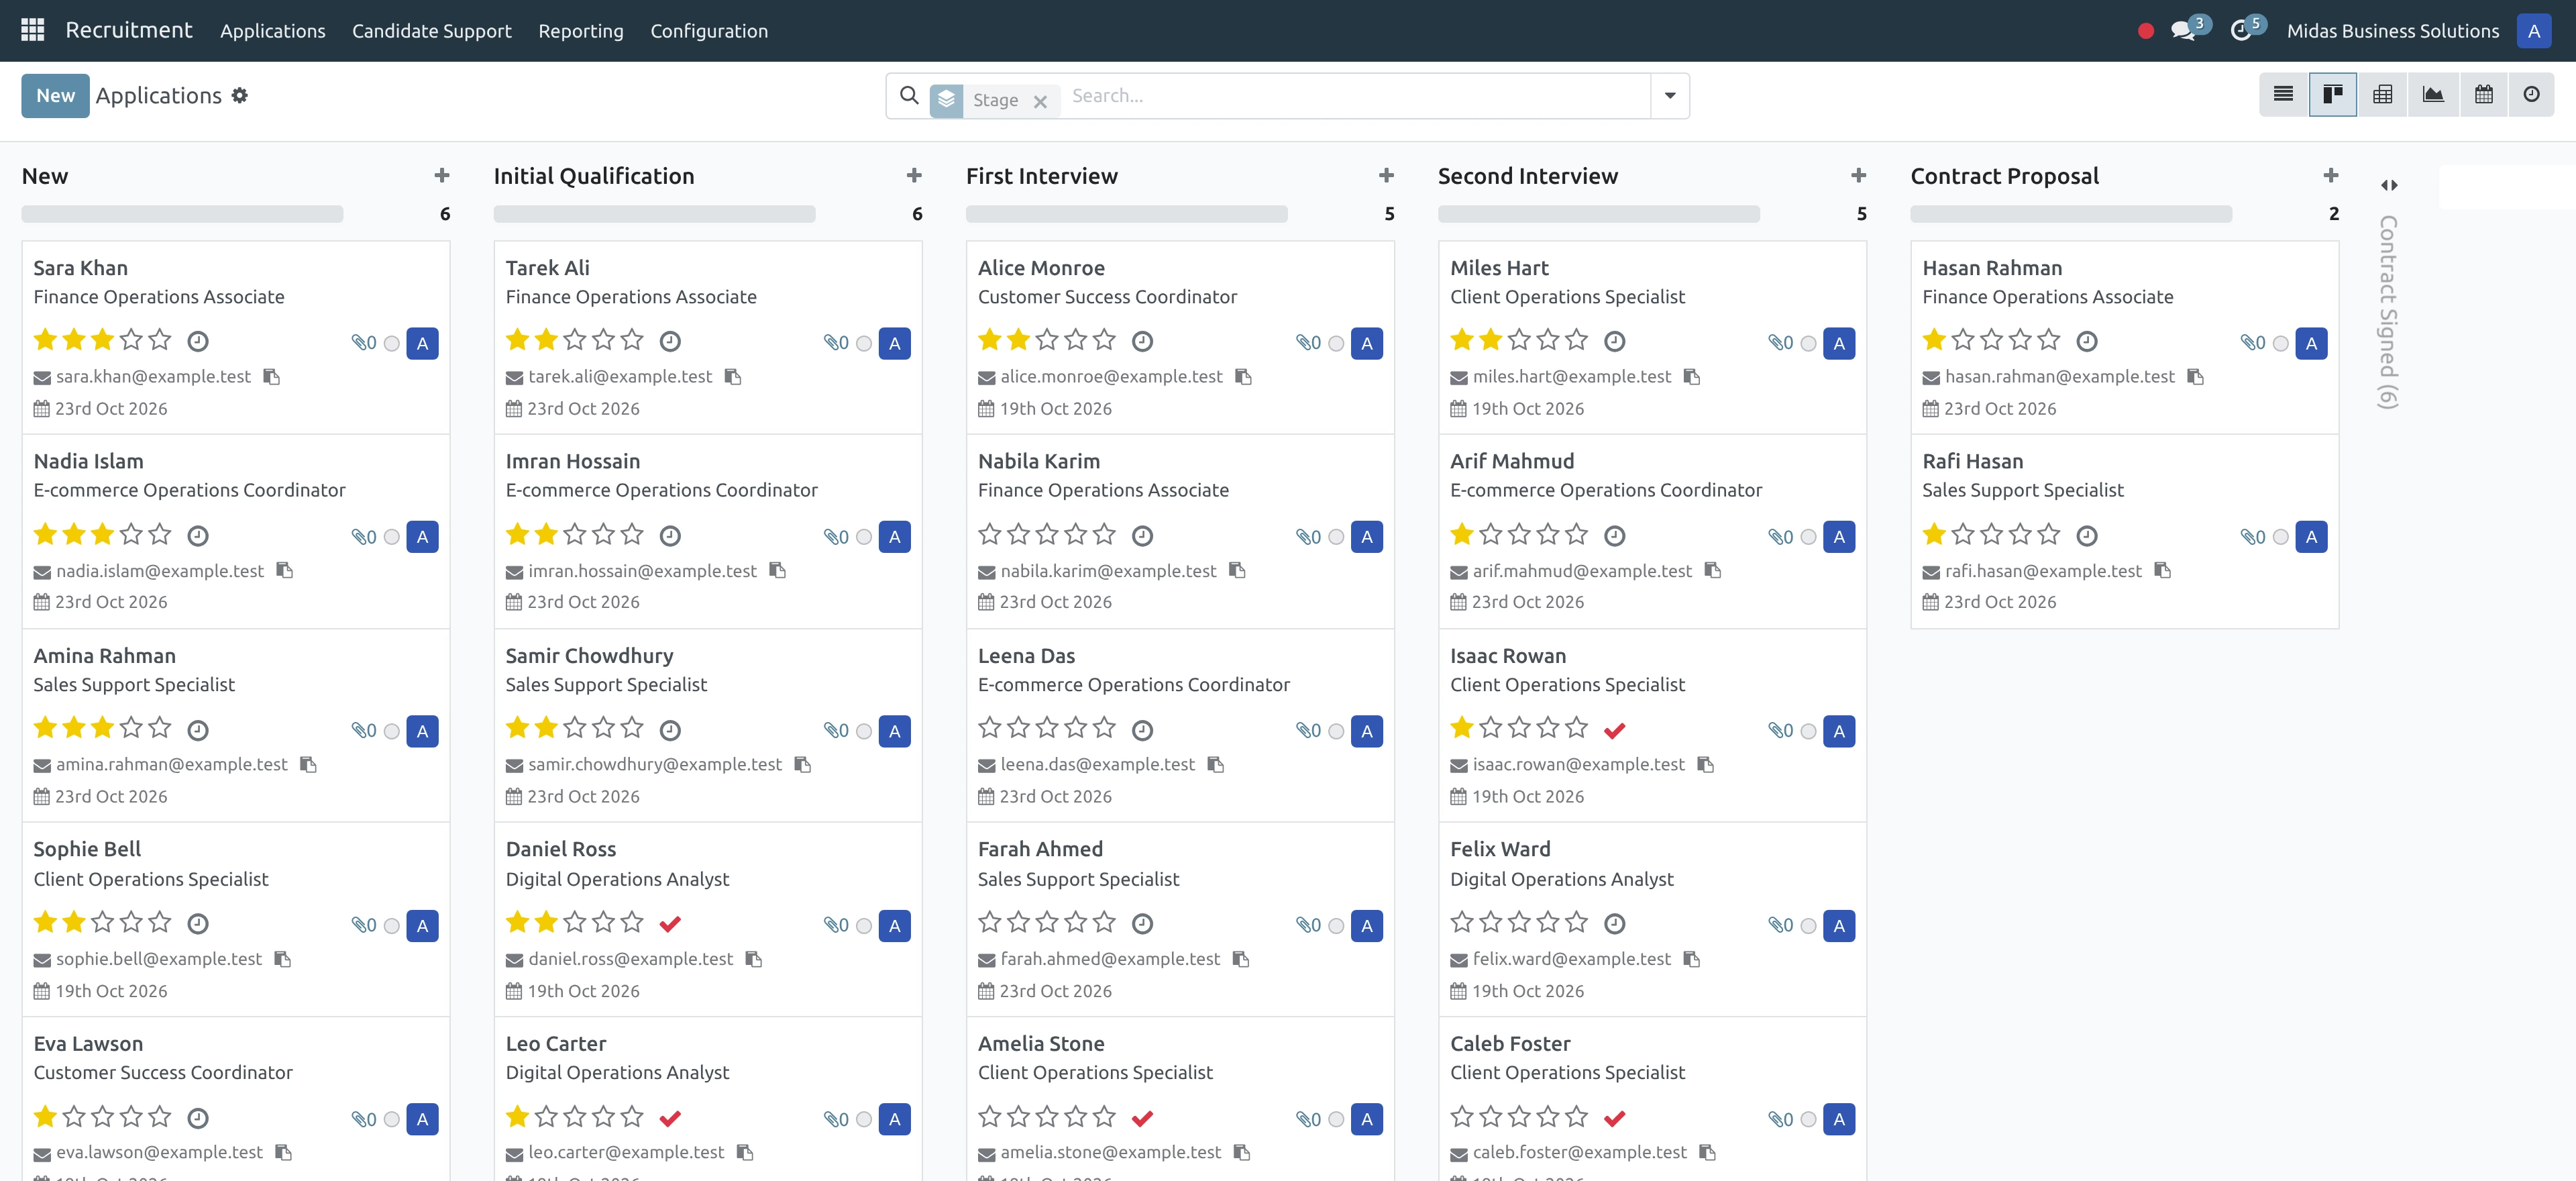Switch to kanban view

click(x=2333, y=94)
